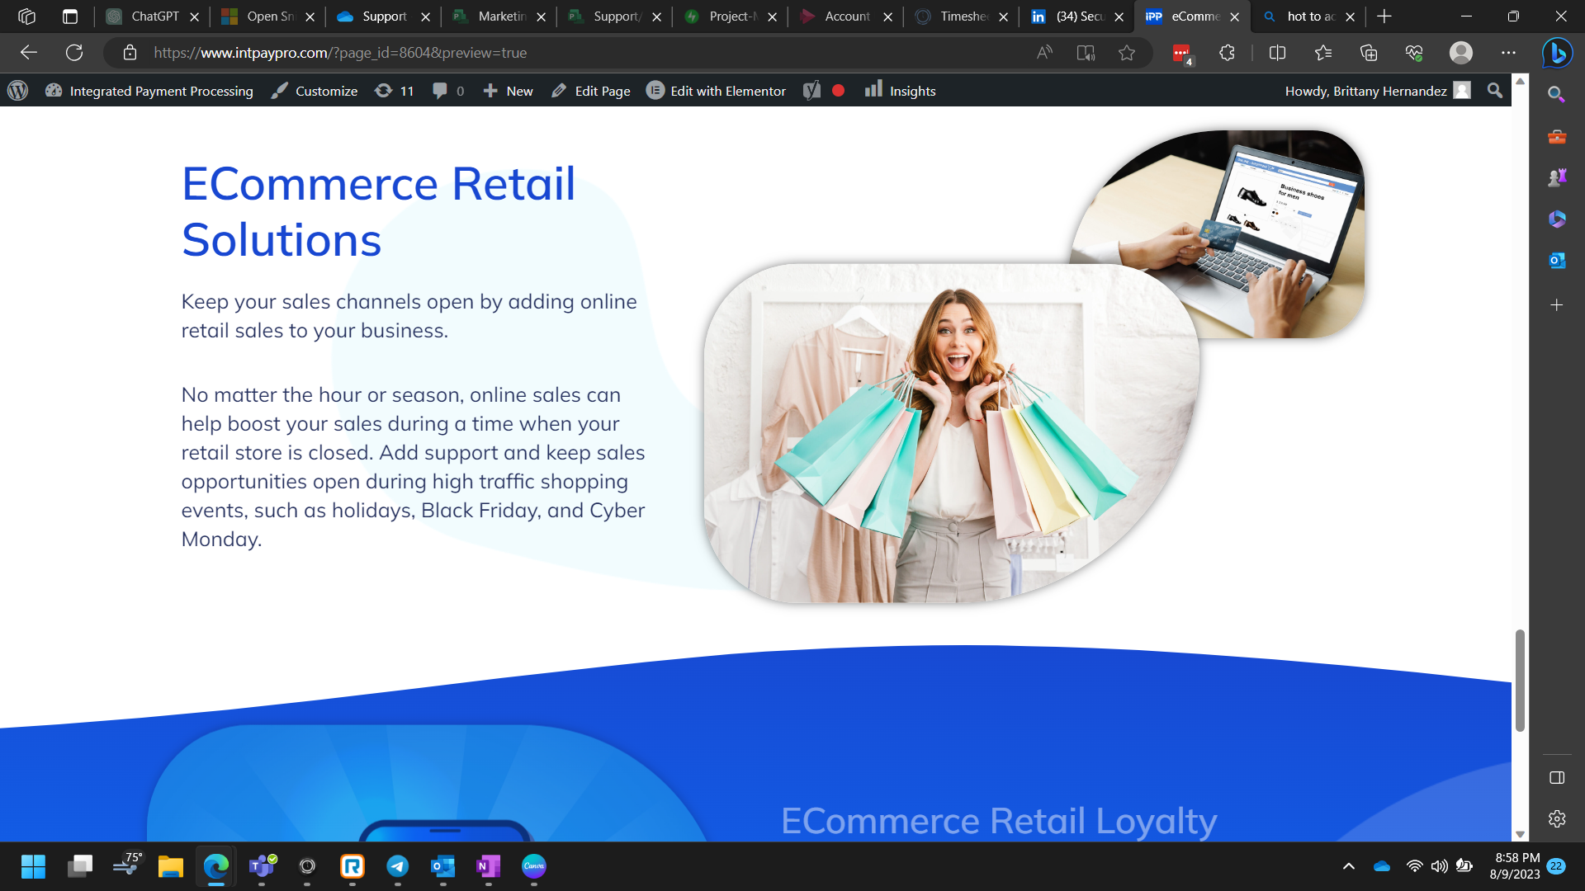This screenshot has height=891, width=1585.
Task: Toggle the split screen view
Action: pos(1277,52)
